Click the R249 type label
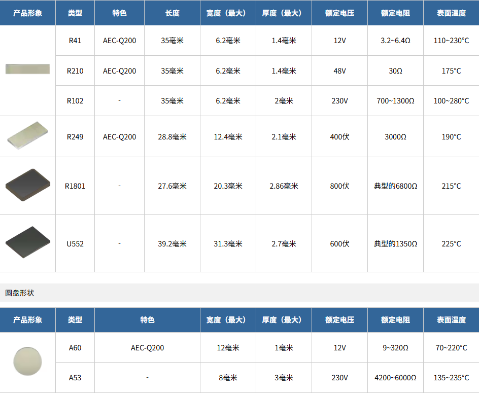This screenshot has height=395, width=479. [75, 137]
